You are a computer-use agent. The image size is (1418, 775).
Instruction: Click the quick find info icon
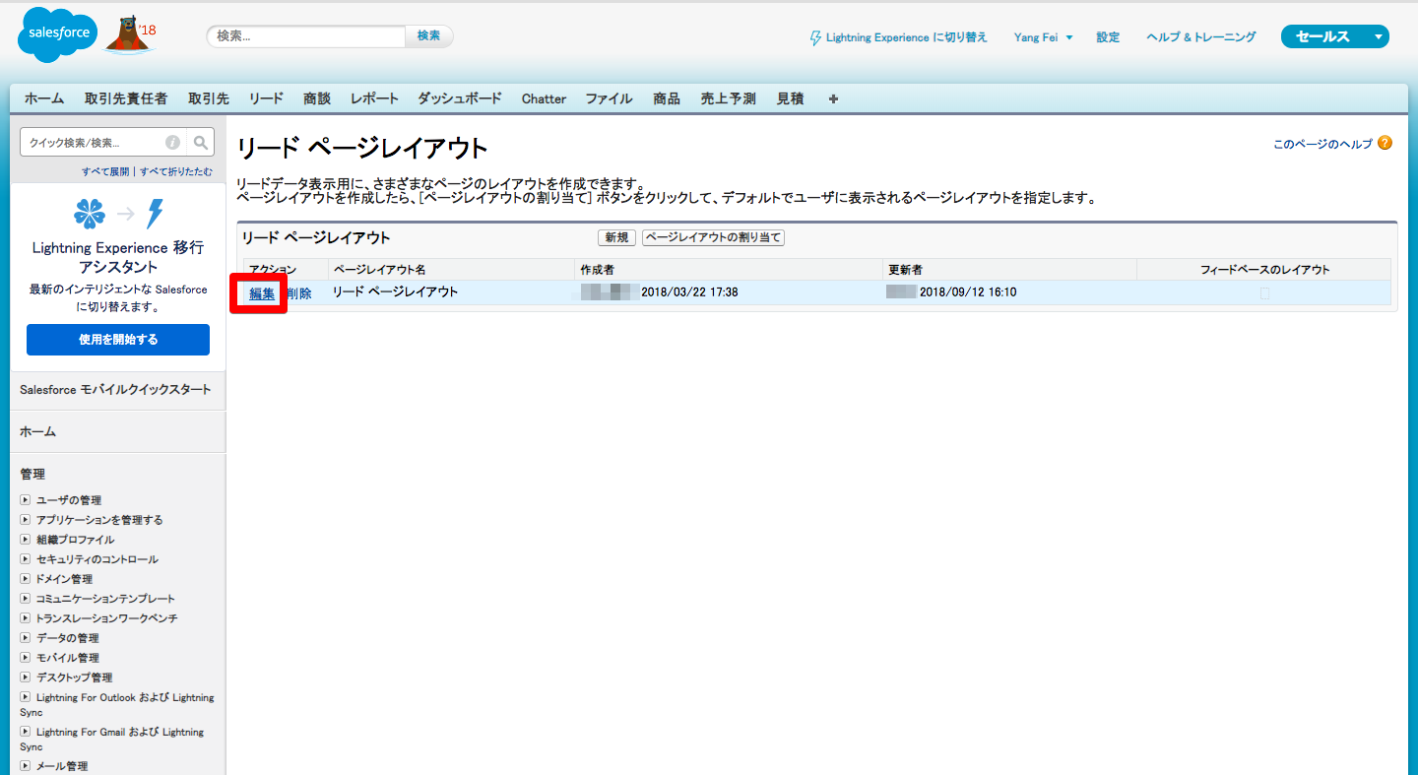coord(173,143)
